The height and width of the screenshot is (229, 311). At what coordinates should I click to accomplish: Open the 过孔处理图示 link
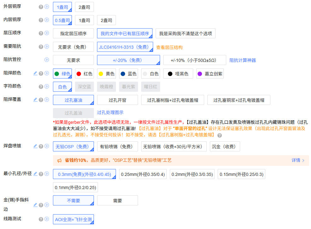click(x=110, y=112)
